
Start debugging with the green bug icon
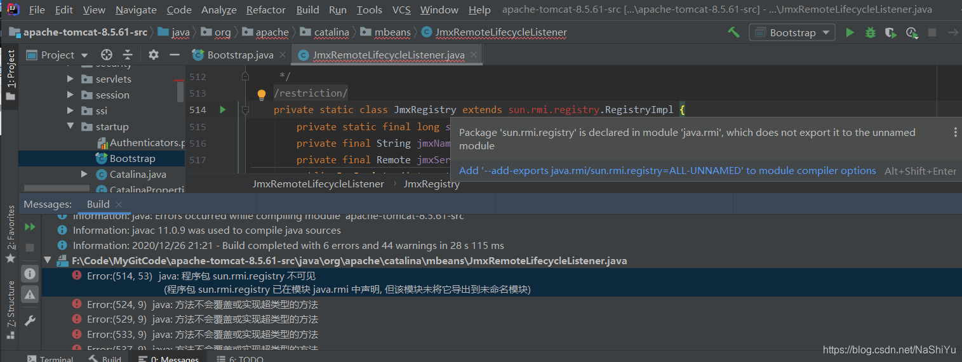pyautogui.click(x=871, y=32)
